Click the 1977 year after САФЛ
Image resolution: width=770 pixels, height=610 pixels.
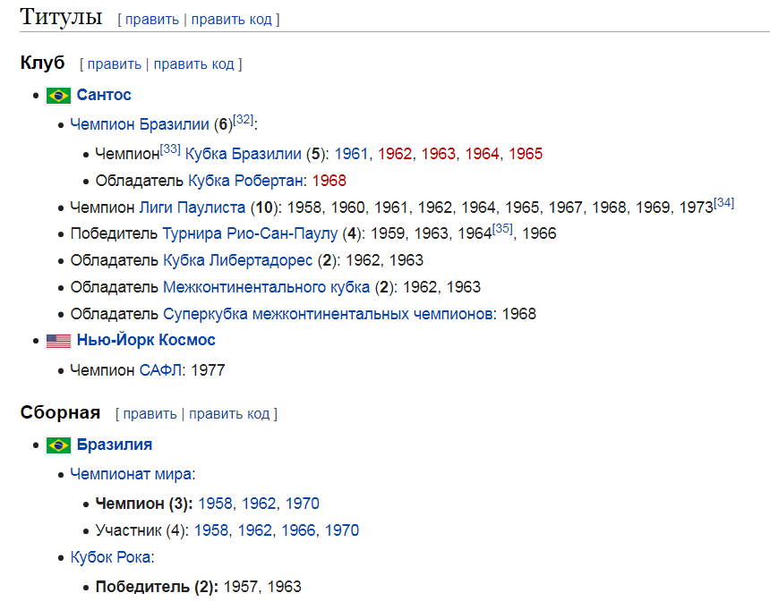208,370
